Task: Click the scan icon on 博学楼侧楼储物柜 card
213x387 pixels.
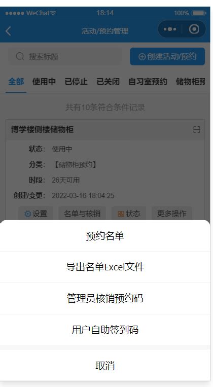Action: (196, 129)
